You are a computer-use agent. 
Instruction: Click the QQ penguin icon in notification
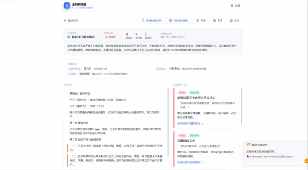click(x=247, y=156)
